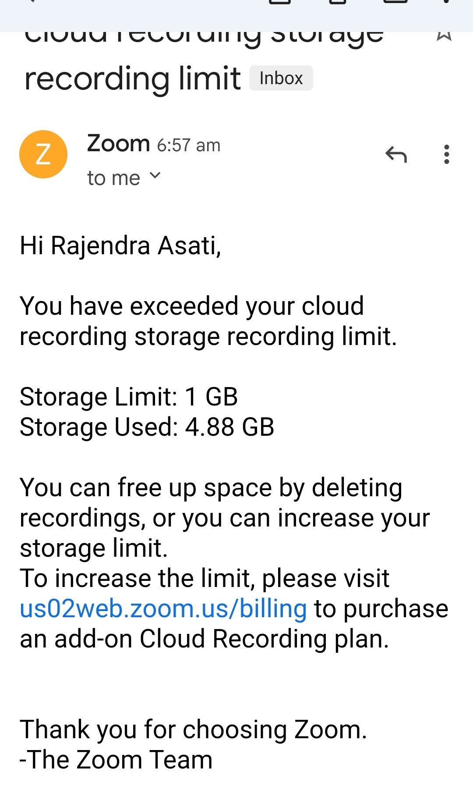
Task: Delete email using cut-off trash icon
Action: [x=338, y=2]
